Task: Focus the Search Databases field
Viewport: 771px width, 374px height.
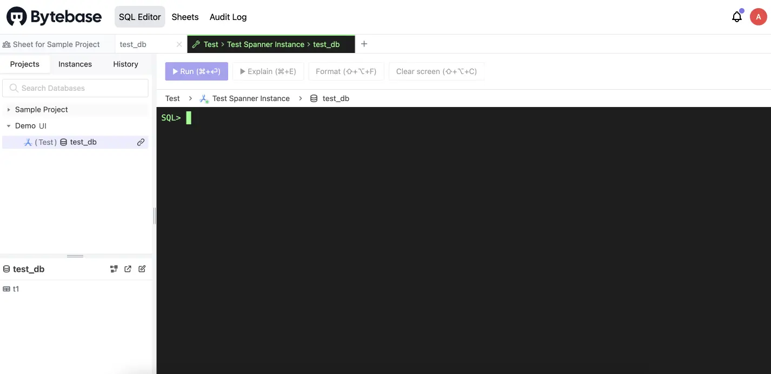Action: (x=75, y=88)
